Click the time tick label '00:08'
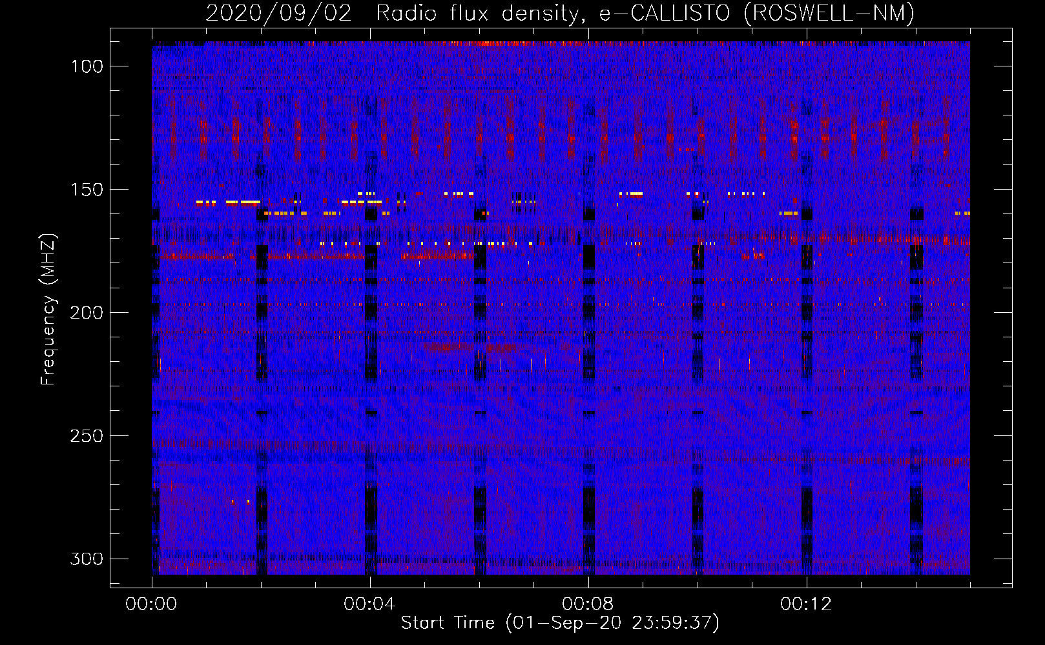Image resolution: width=1045 pixels, height=645 pixels. 588,604
